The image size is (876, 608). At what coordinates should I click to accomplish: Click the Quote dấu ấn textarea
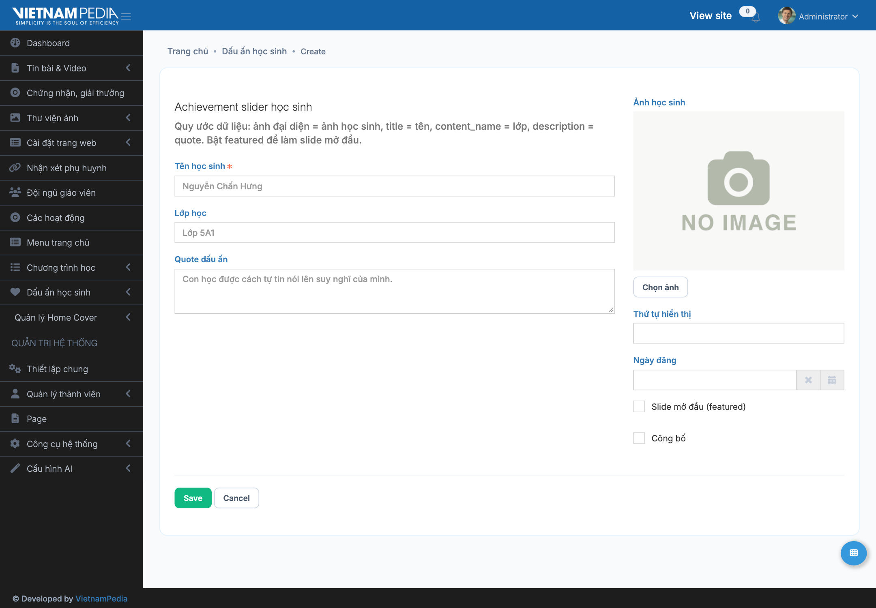pyautogui.click(x=395, y=291)
